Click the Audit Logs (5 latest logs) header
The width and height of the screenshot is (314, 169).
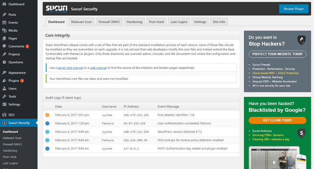pos(63,98)
